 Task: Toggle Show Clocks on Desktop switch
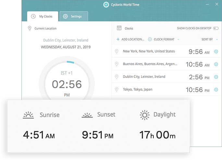[216, 28]
